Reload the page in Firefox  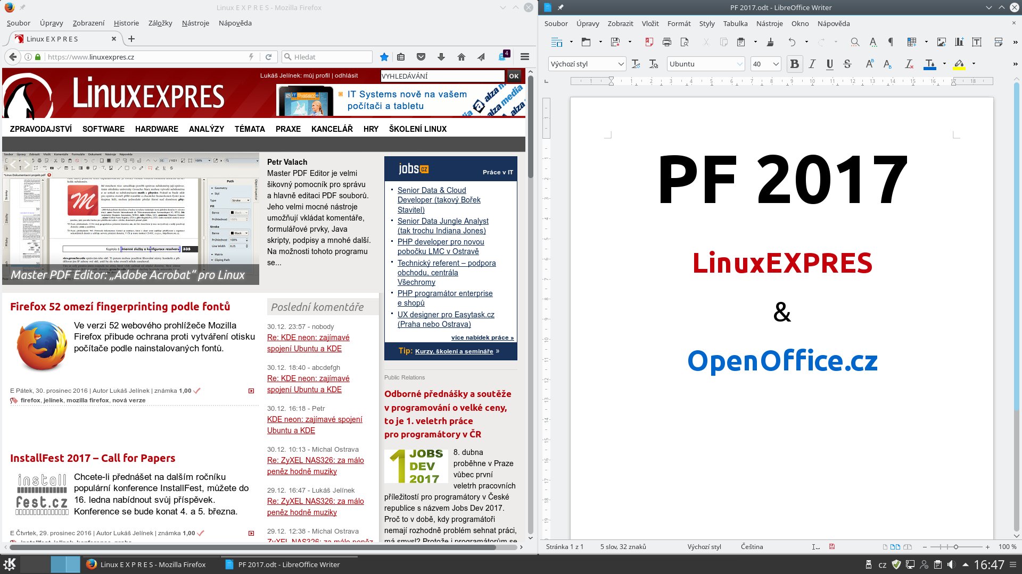[269, 57]
